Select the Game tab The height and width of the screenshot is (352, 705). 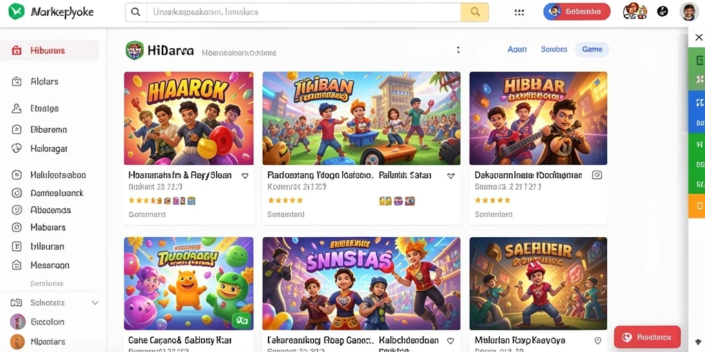[x=592, y=49]
